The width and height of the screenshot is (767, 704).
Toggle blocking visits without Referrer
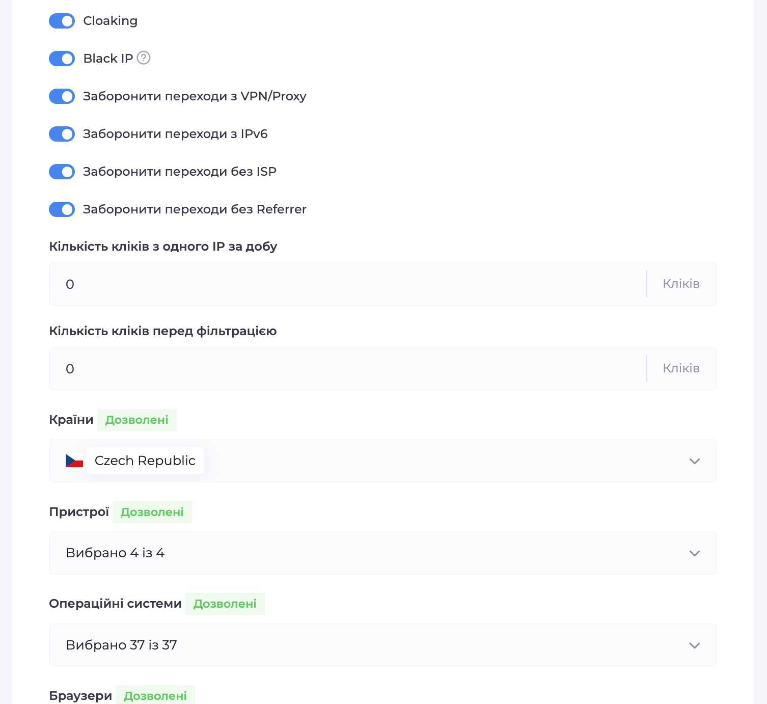62,209
